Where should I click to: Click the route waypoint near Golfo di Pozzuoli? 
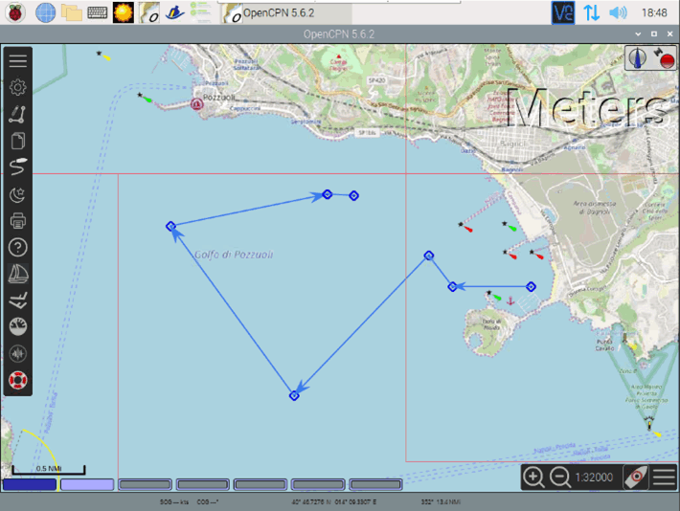[171, 227]
